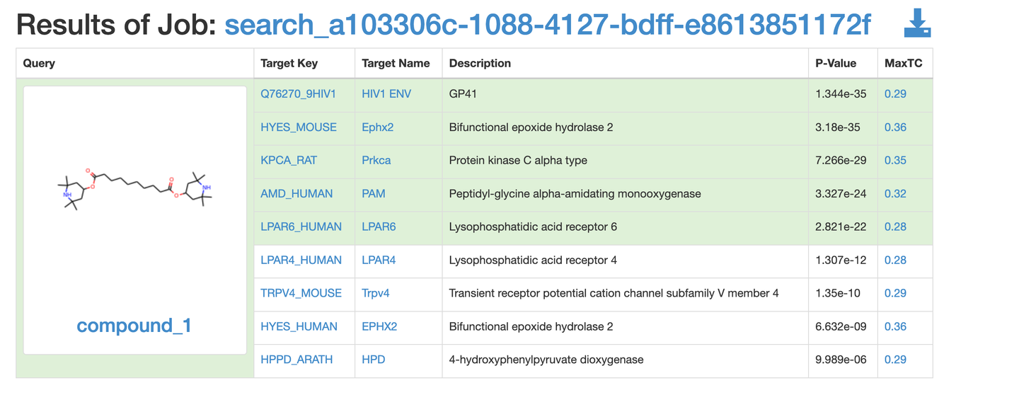Open target key Q76270_9HIV1
The height and width of the screenshot is (395, 1019).
[x=298, y=94]
